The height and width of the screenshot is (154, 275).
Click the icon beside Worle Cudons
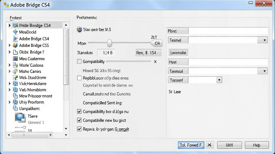click(x=15, y=65)
